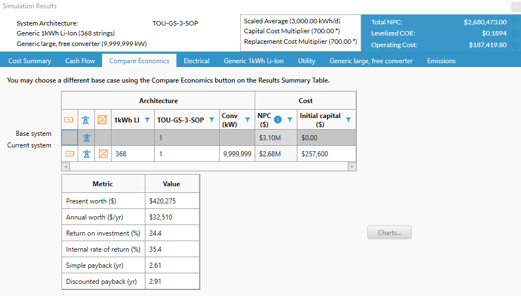Switch to the Cash Flow tab
This screenshot has width=521, height=296.
point(80,61)
